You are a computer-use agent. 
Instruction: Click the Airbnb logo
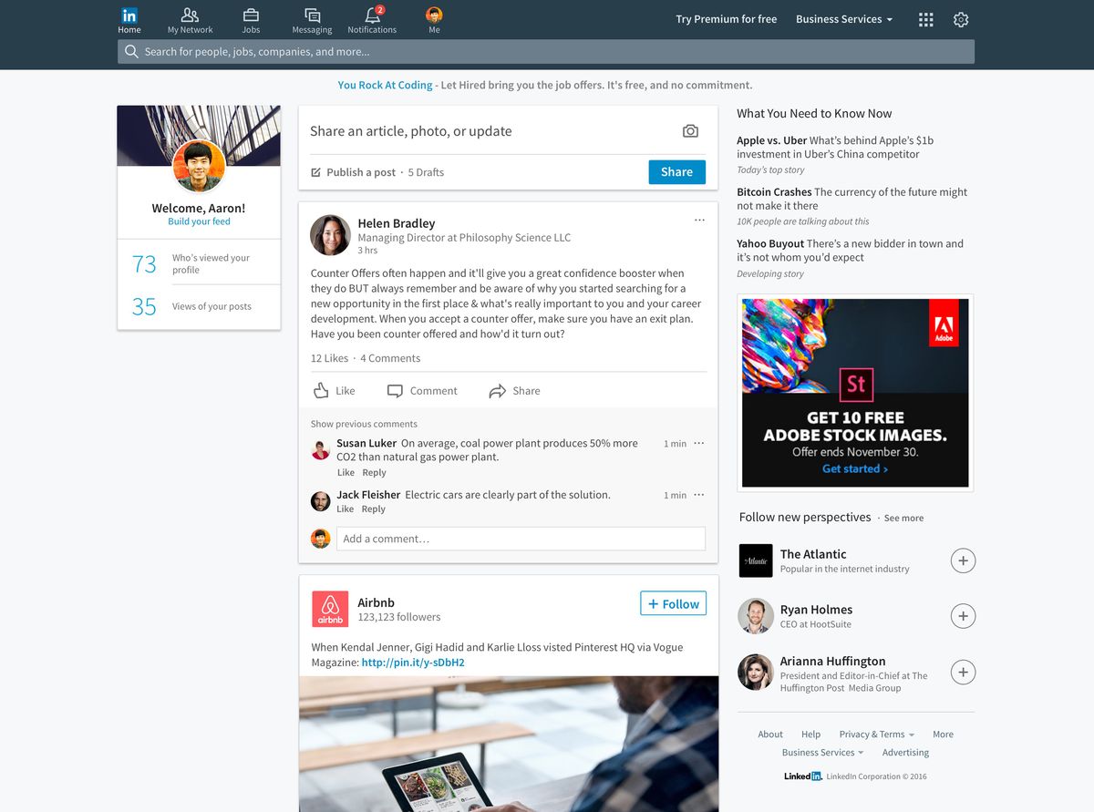point(330,609)
